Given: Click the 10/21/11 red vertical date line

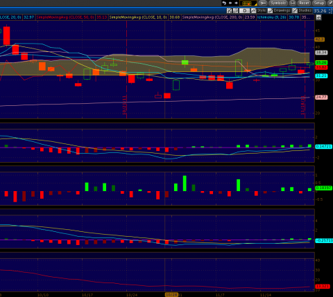Looking at the screenshot, I should 126,69.
